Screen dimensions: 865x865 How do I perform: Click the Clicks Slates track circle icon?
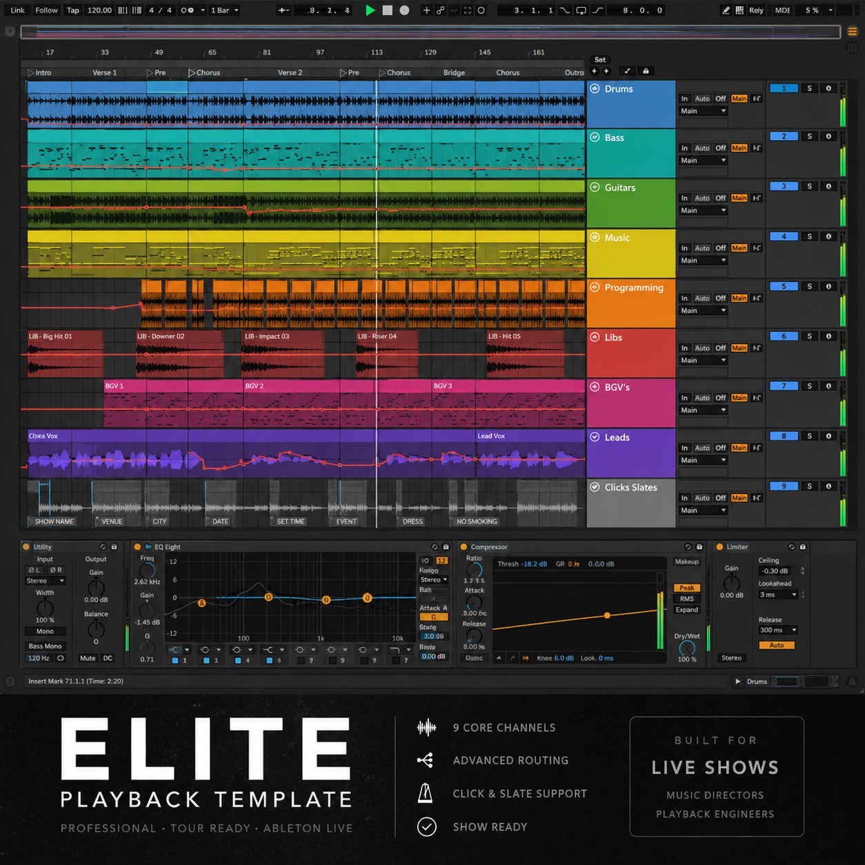[x=595, y=487]
